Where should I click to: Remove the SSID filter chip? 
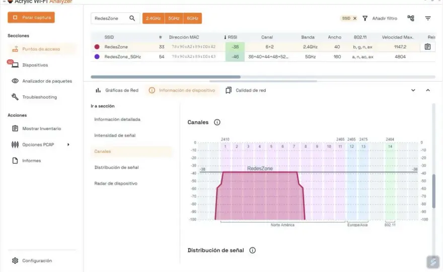coord(355,18)
